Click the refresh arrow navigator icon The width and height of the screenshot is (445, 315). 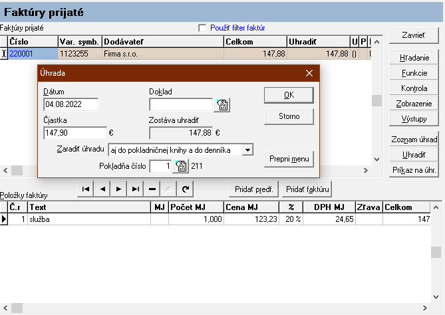click(186, 189)
